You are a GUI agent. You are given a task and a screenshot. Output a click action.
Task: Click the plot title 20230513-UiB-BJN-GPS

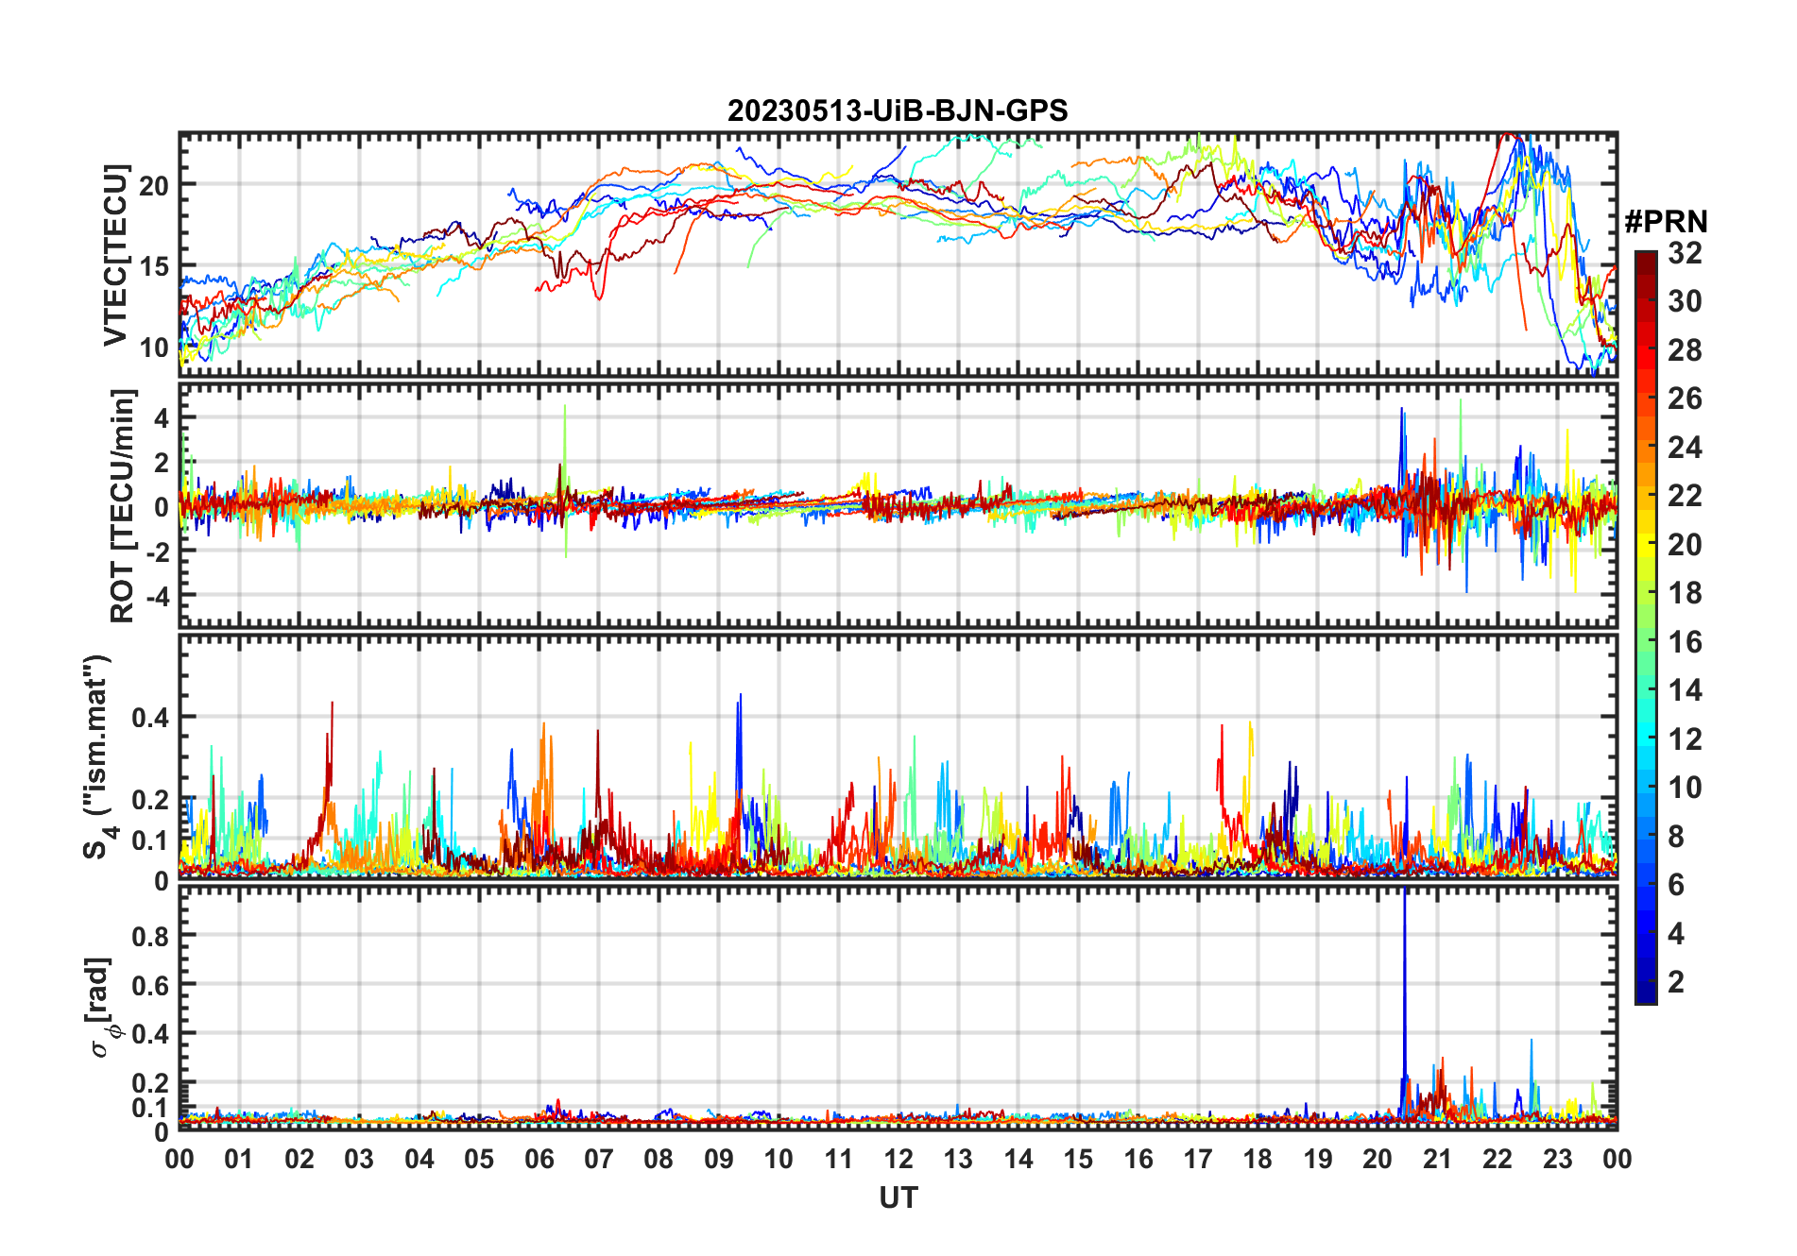[x=898, y=111]
